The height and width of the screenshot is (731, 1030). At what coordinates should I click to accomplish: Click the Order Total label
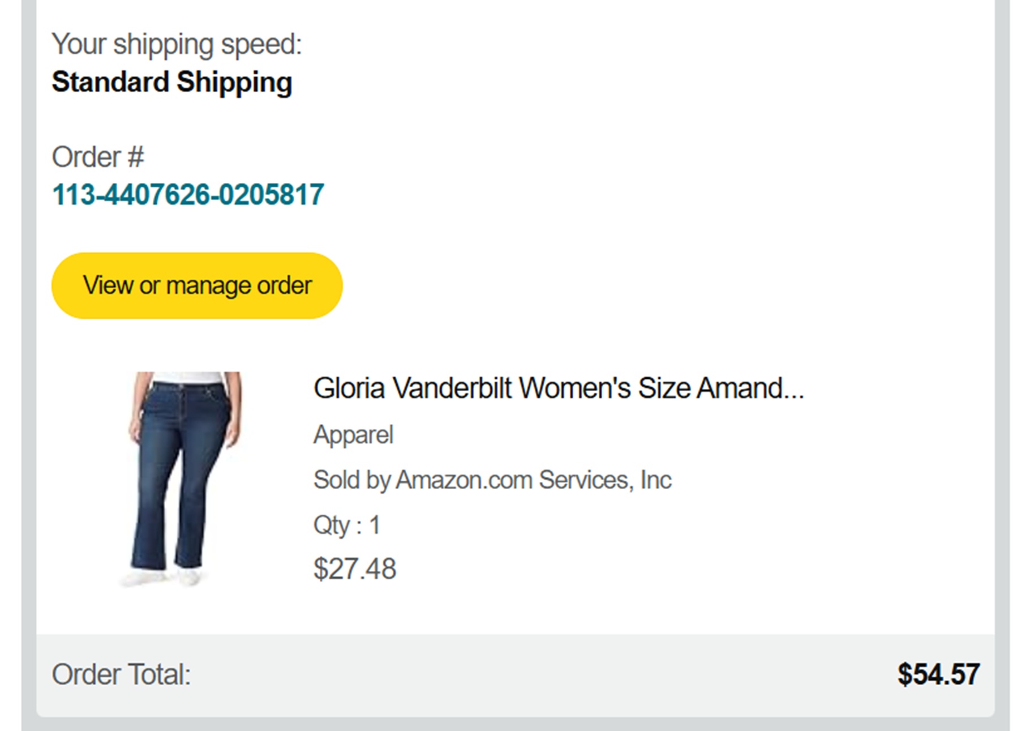tap(121, 674)
